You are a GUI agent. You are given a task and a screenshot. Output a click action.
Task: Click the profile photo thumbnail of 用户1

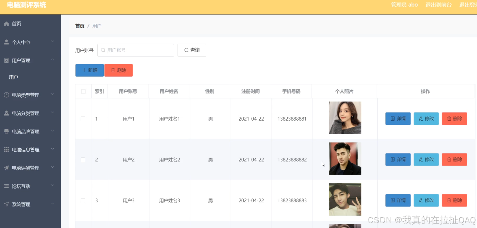(345, 118)
